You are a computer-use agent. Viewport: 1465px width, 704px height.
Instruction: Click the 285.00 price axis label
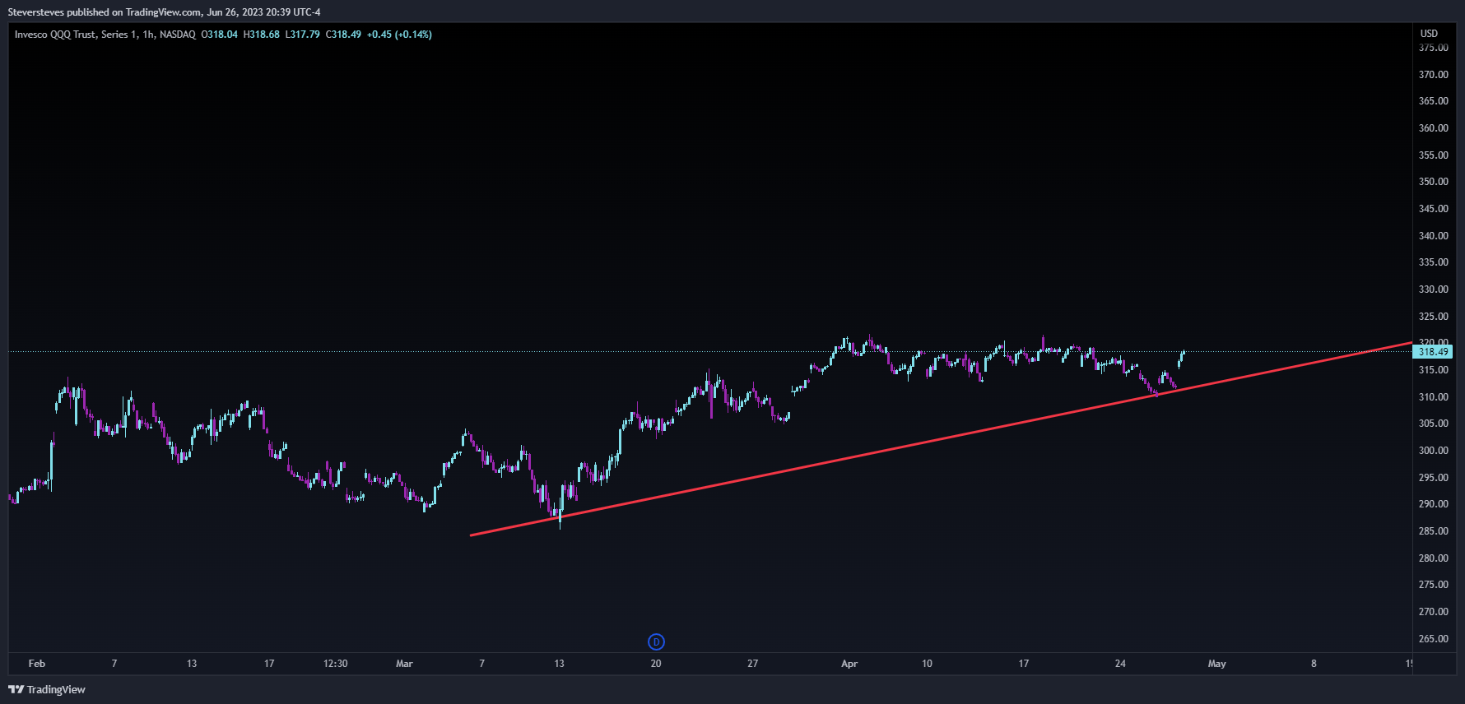coord(1433,531)
